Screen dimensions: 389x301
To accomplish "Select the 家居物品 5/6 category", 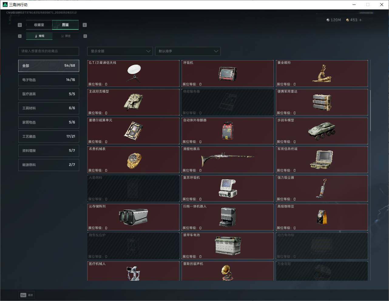I will tap(49, 122).
